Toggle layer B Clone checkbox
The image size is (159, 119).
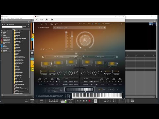tap(82, 84)
